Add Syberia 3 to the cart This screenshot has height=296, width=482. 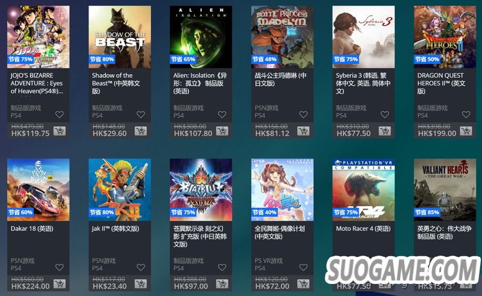click(x=384, y=131)
